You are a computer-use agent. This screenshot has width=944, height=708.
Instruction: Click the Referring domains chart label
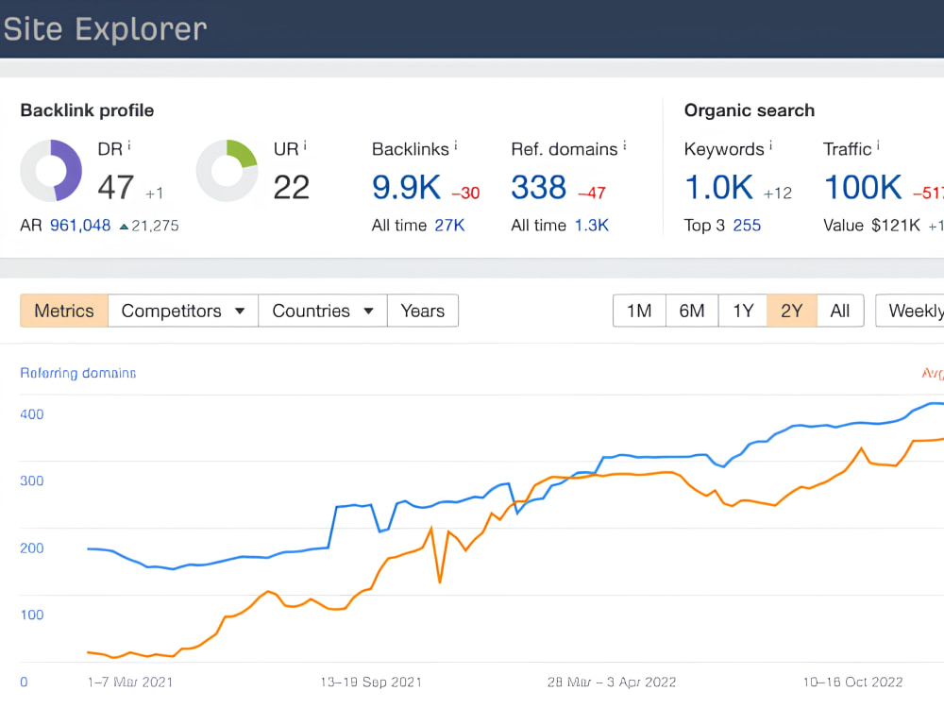click(78, 373)
